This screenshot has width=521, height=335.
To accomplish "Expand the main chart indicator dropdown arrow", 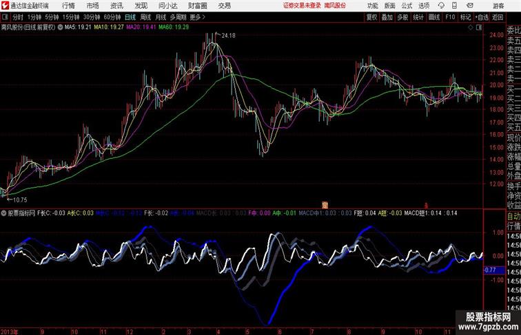I will pos(60,28).
